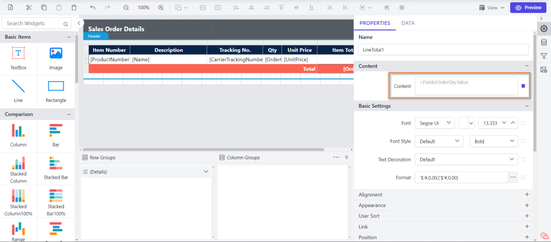This screenshot has width=551, height=242.
Task: Click the new report icon
Action: [x=11, y=8]
